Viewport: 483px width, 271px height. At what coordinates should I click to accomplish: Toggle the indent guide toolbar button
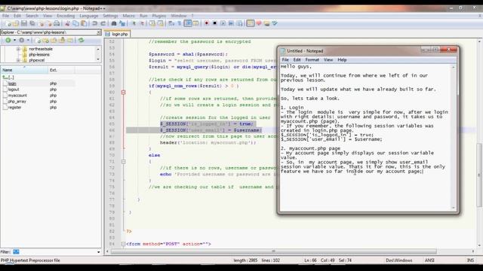click(x=188, y=23)
